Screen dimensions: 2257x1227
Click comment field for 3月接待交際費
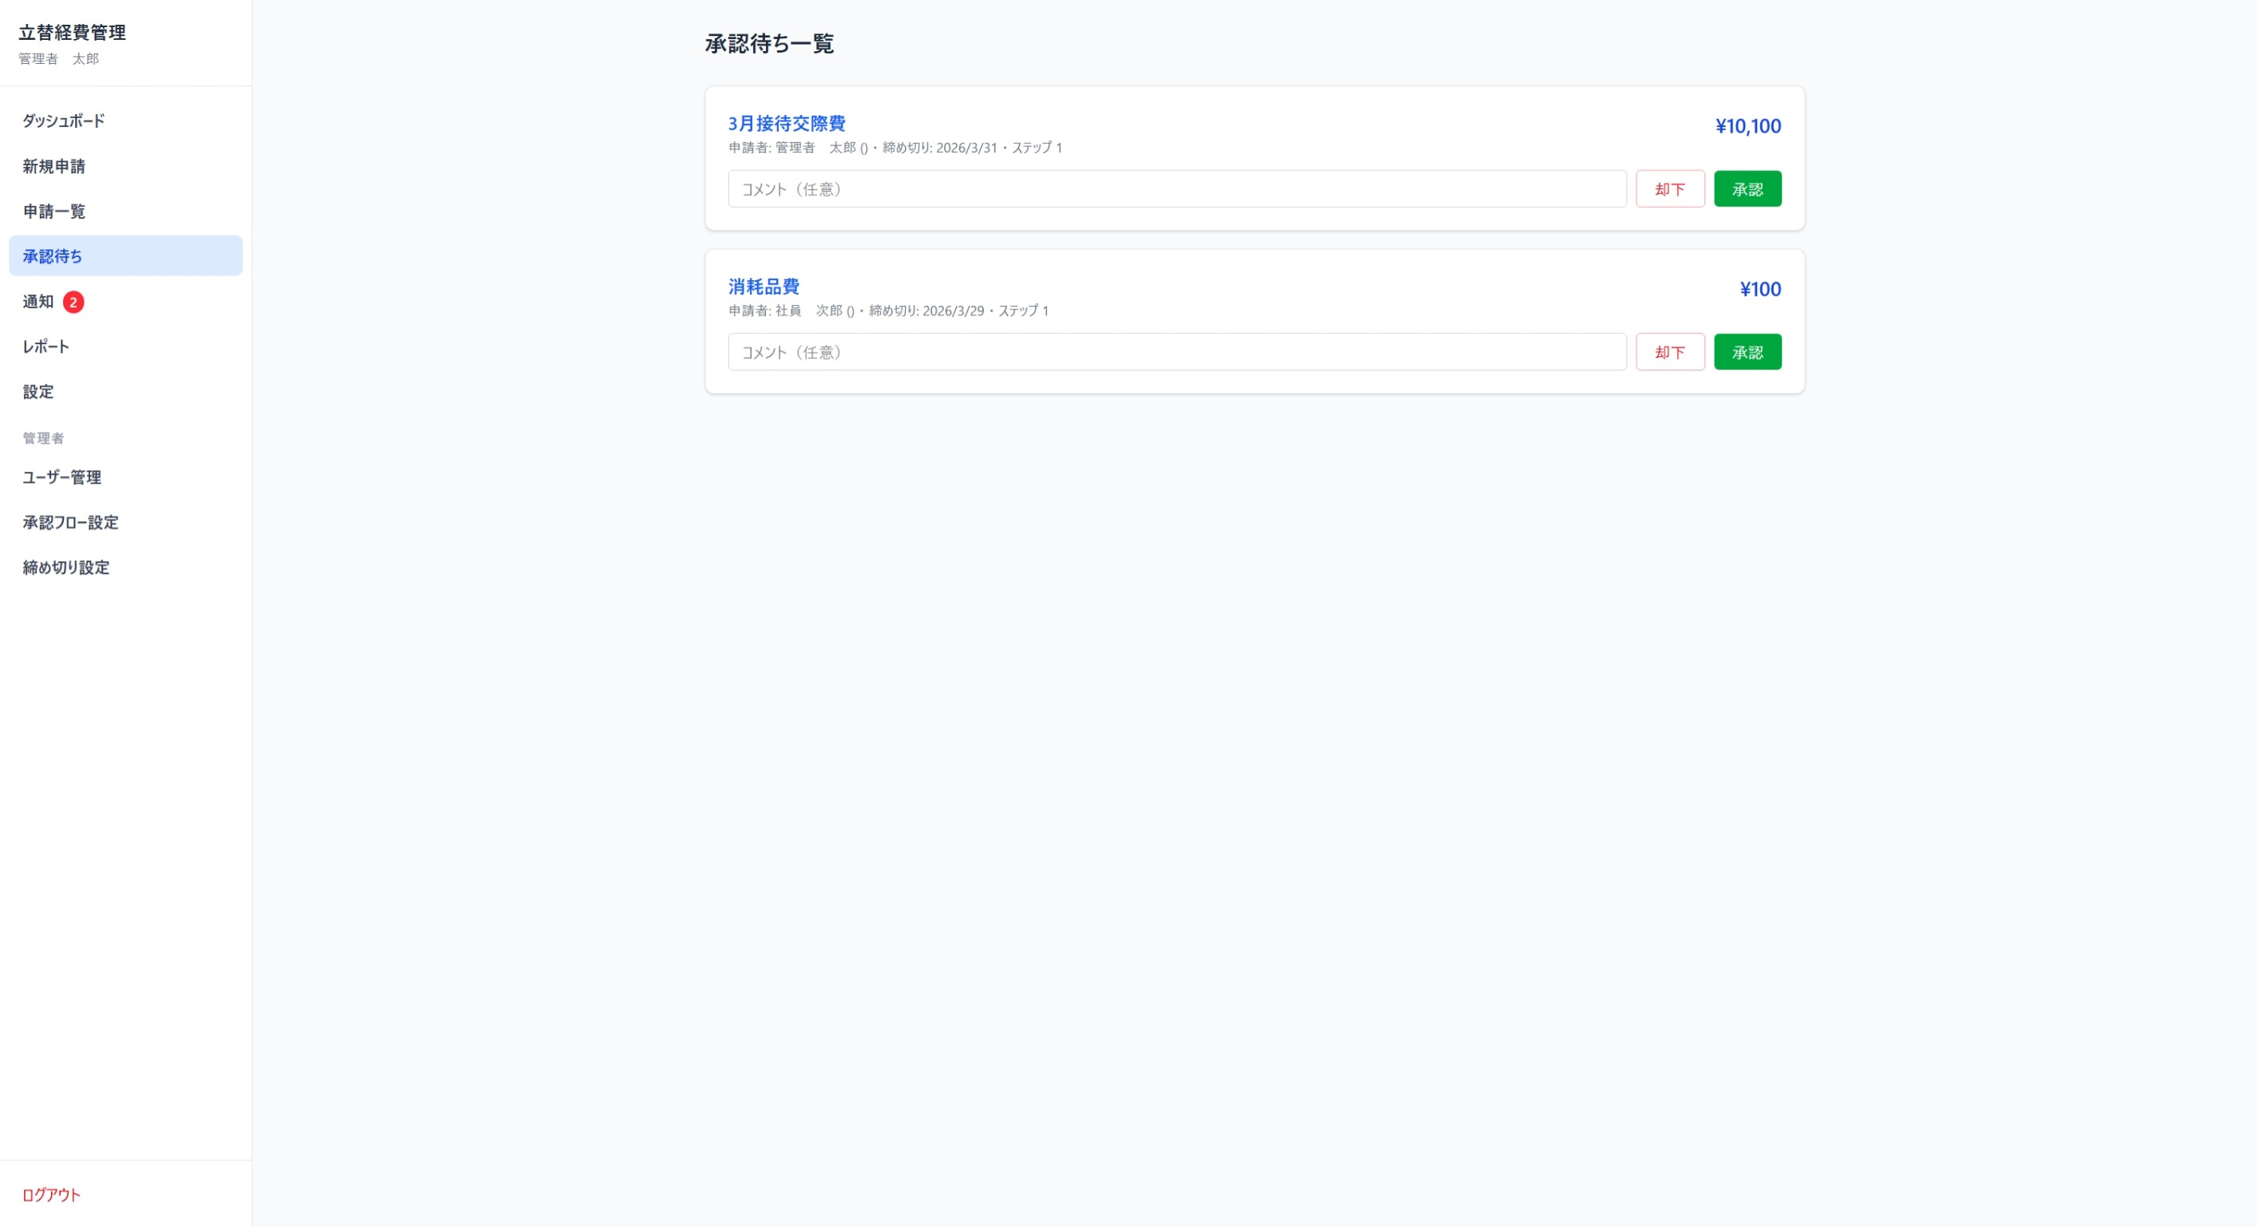click(x=1176, y=189)
